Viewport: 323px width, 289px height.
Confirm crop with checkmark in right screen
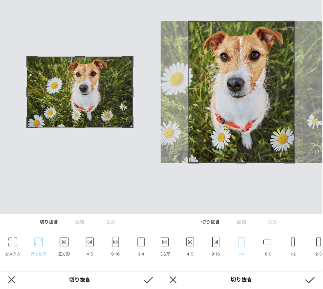coord(310,280)
